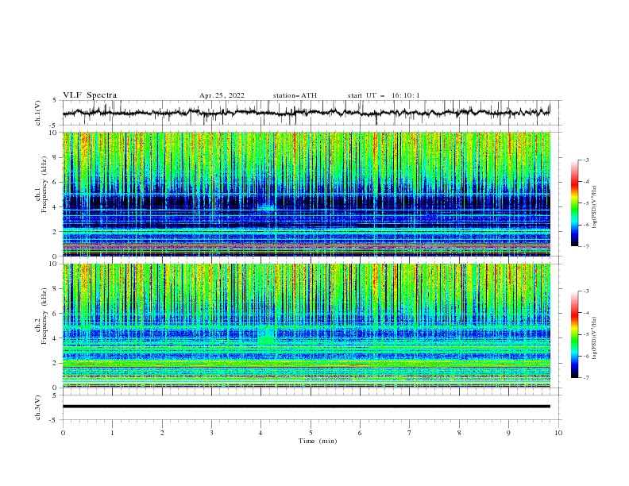Click the ch.2 spectrogram panel
The image size is (629, 486).
pyautogui.click(x=307, y=326)
